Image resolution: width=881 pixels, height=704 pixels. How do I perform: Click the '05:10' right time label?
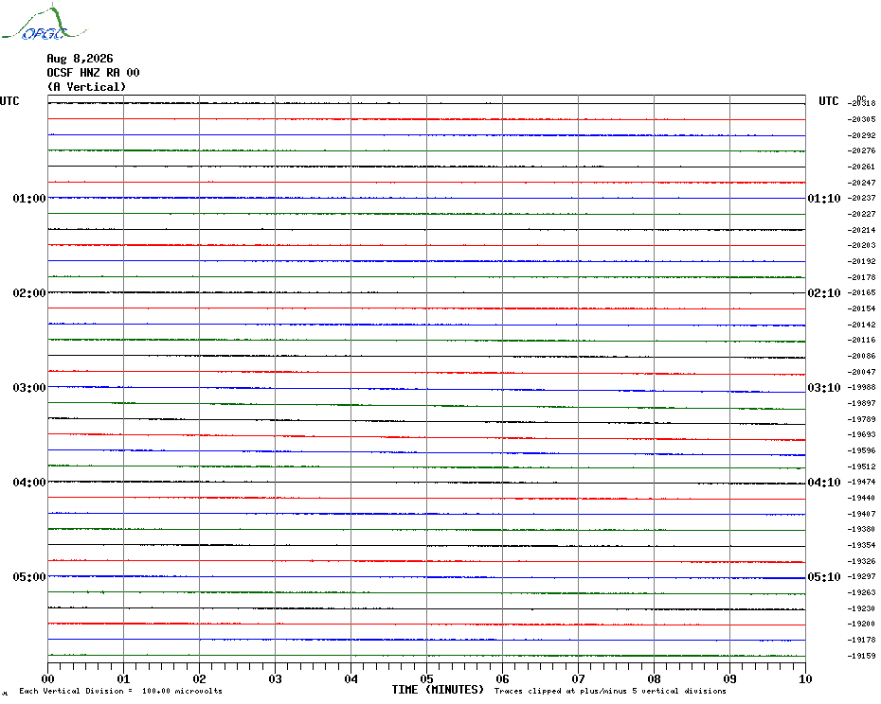coord(824,576)
